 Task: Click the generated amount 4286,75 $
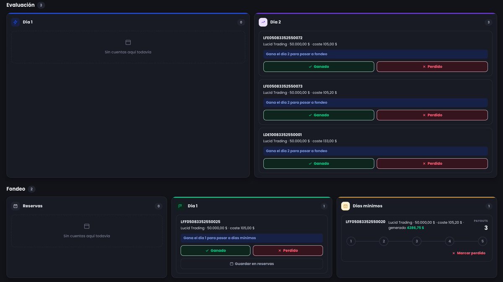(x=415, y=228)
